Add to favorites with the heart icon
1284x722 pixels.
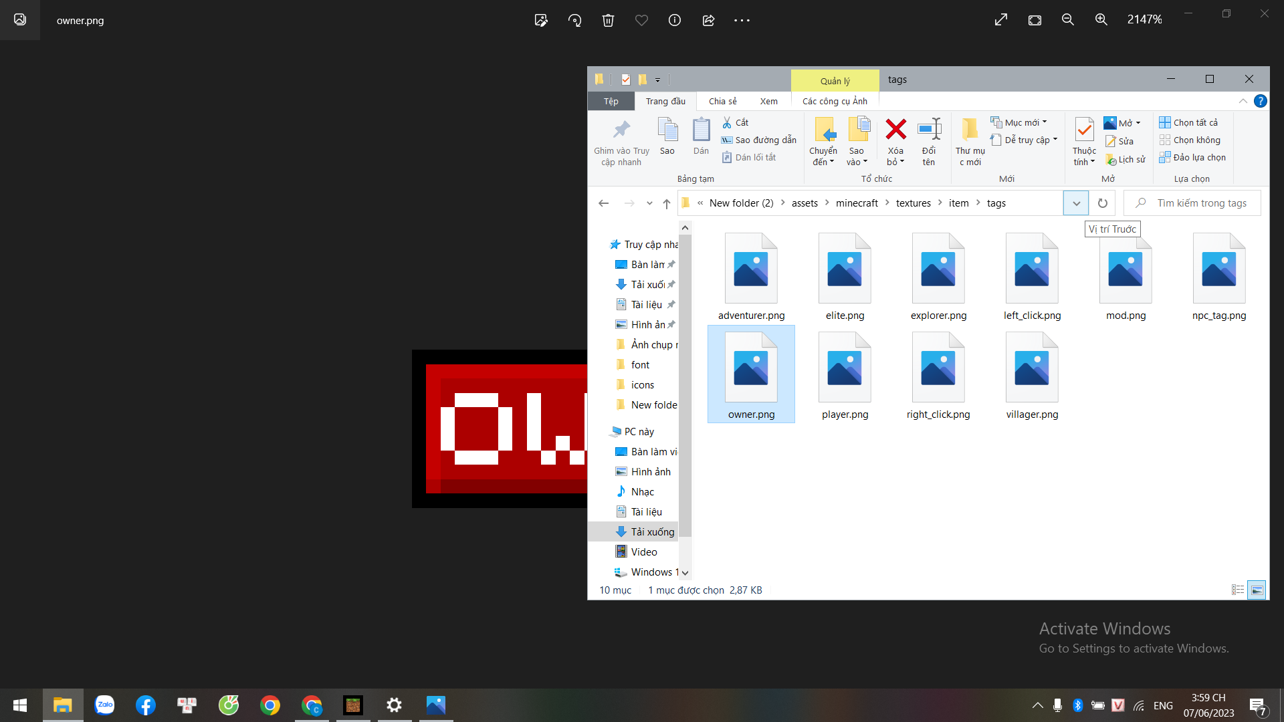(x=641, y=20)
